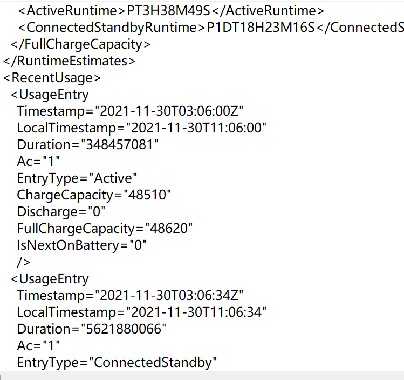Image resolution: width=404 pixels, height=380 pixels.
Task: Click the LocalTimestamp 2021-11-30T11:06:00 line
Action: (142, 128)
